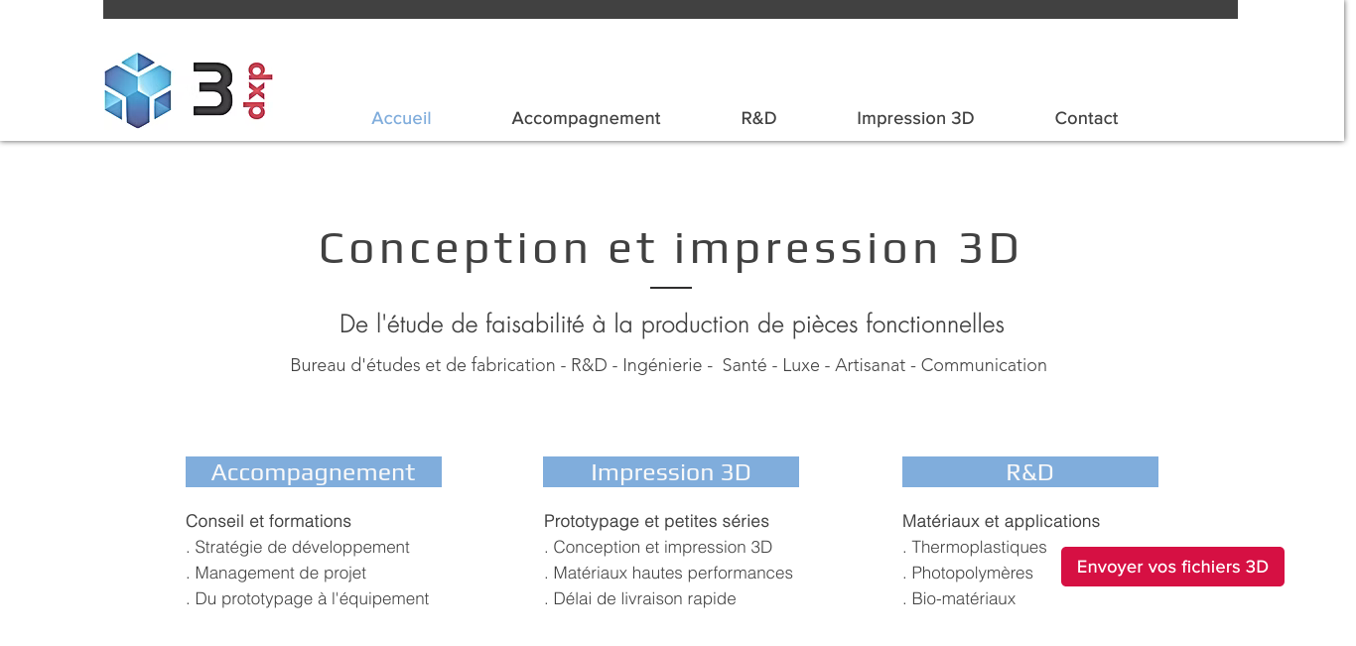Viewport: 1356px width, 646px height.
Task: Click the Matériaux et applications text
Action: coord(1001,521)
